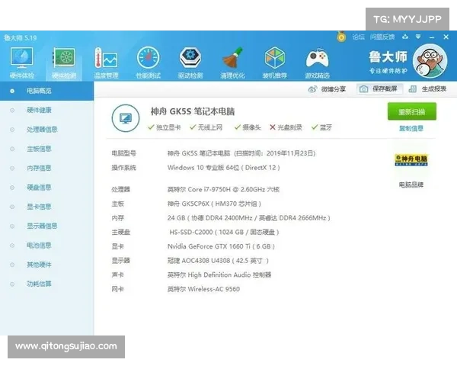Click 清理优化 broom cleanup icon
This screenshot has height=366, width=457.
pos(232,60)
